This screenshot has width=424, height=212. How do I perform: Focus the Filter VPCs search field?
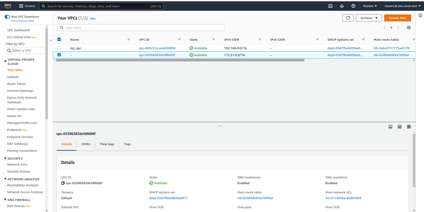(x=141, y=28)
